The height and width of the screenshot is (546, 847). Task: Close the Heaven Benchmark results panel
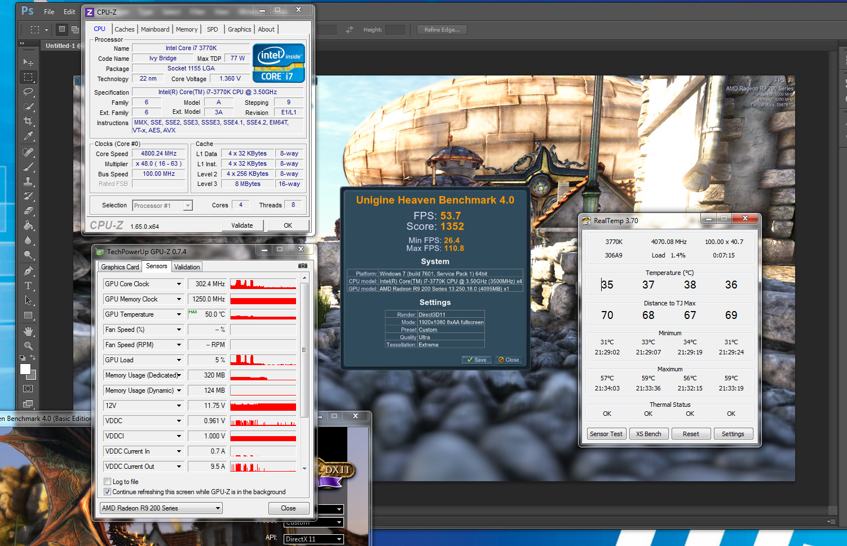pyautogui.click(x=509, y=360)
